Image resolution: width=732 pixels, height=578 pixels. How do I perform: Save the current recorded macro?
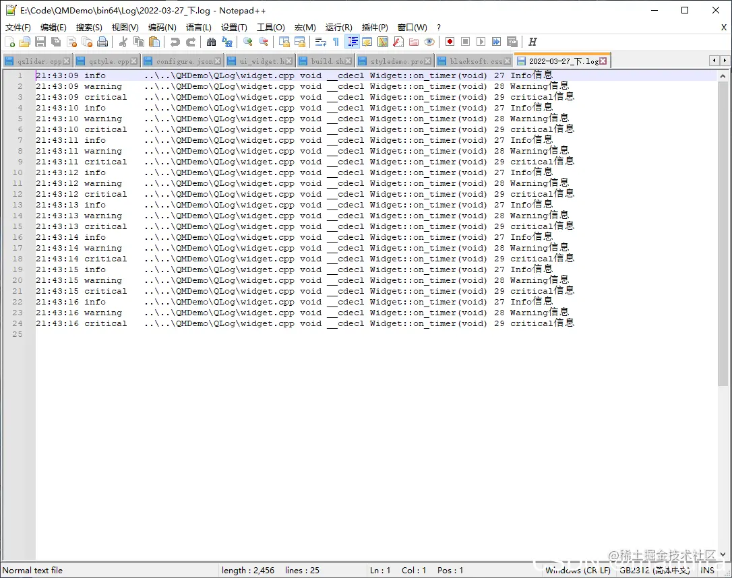tap(512, 42)
